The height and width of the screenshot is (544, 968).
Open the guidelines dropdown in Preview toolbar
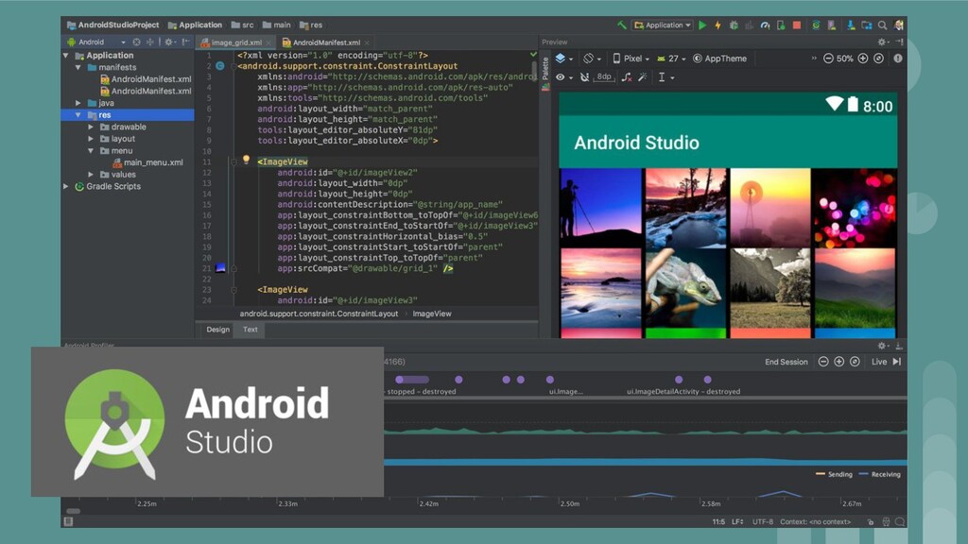(665, 77)
